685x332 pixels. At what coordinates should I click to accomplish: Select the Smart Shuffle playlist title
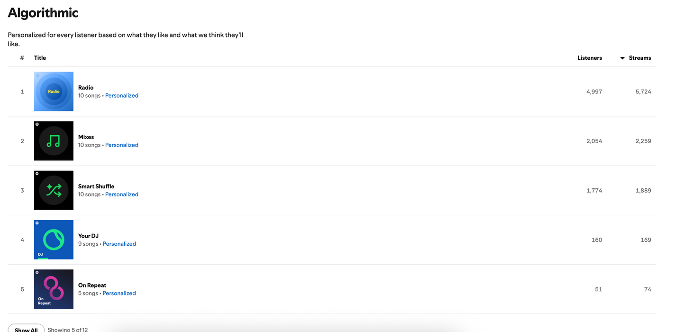(96, 186)
